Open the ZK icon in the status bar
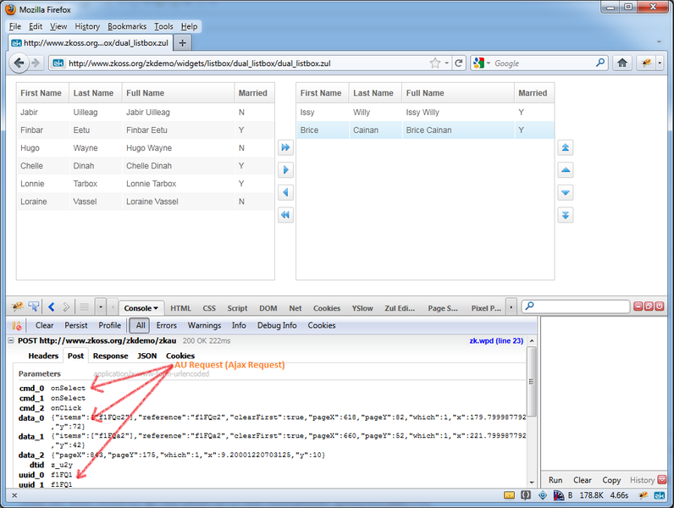The height and width of the screenshot is (508, 674). click(x=660, y=495)
